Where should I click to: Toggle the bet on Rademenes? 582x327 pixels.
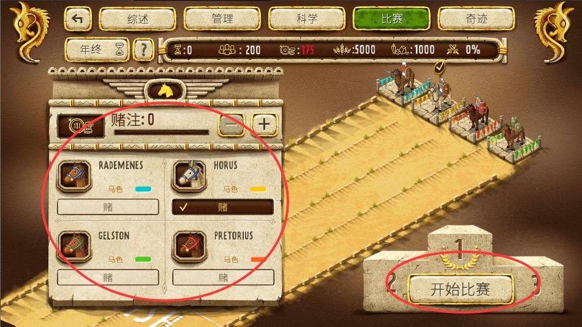108,207
